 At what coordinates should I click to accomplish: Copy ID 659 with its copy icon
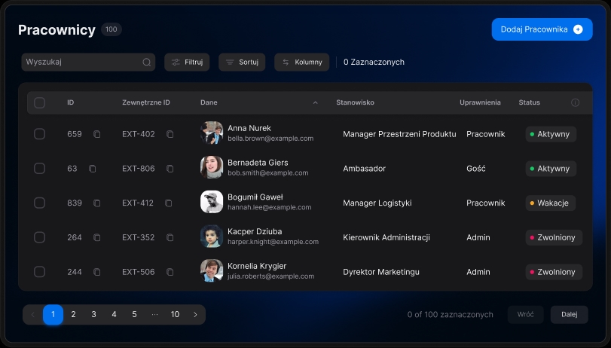[96, 134]
